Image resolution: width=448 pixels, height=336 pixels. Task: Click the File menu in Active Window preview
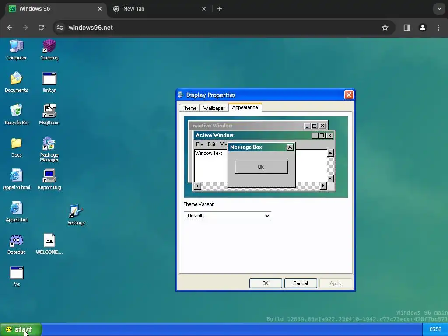pyautogui.click(x=199, y=144)
